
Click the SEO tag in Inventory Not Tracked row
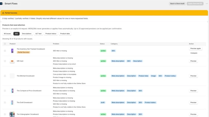(x=113, y=51)
